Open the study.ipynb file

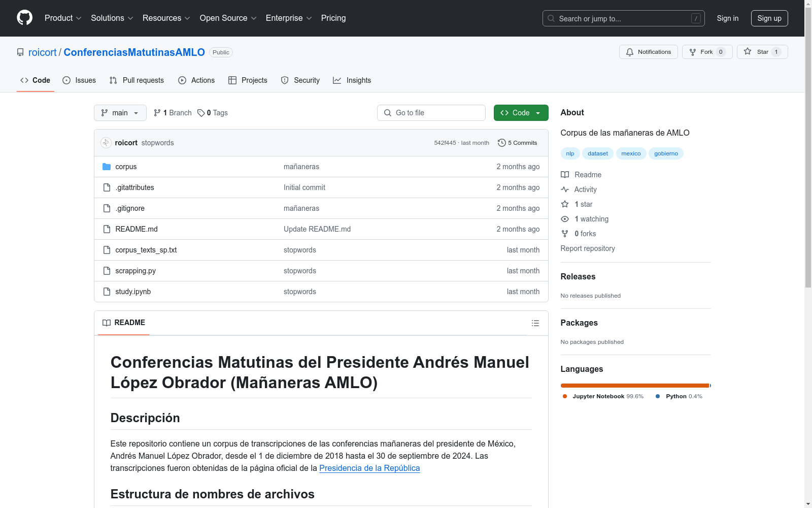[133, 292]
